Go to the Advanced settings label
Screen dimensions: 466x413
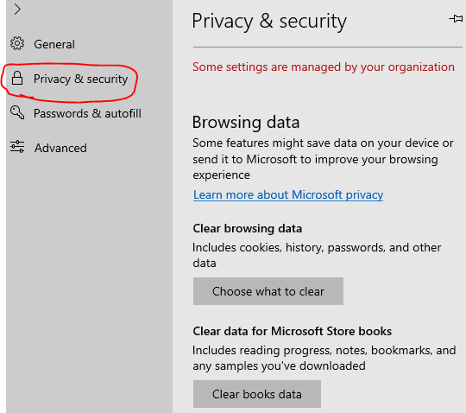coord(60,148)
